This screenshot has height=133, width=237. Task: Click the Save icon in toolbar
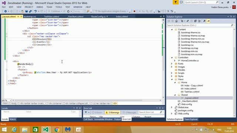pyautogui.click(x=26, y=11)
